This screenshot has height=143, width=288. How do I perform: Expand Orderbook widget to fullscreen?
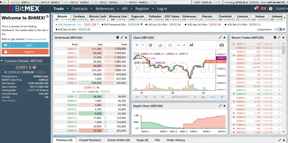(x=122, y=37)
